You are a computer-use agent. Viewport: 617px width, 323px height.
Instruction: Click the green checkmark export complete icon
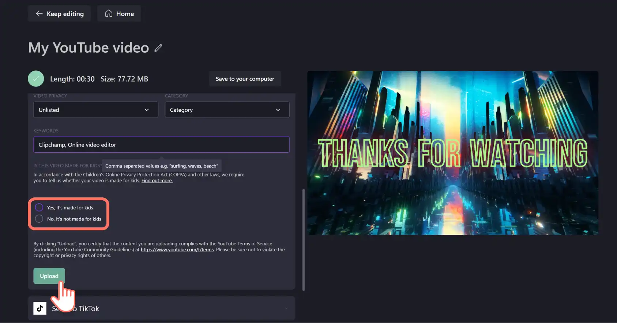click(36, 79)
